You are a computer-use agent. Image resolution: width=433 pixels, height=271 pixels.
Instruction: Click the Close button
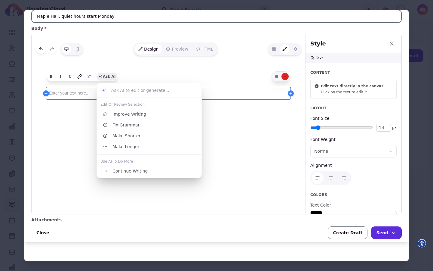(x=43, y=233)
